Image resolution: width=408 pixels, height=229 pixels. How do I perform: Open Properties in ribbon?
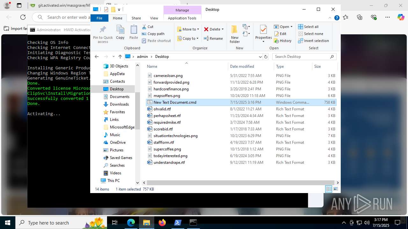click(263, 34)
